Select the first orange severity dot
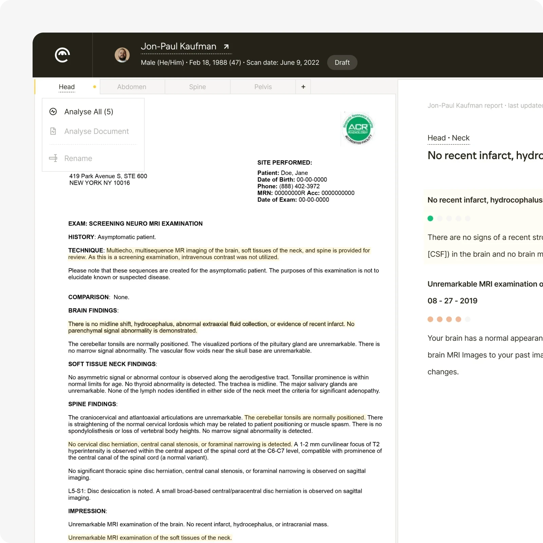The height and width of the screenshot is (543, 543). (x=430, y=319)
